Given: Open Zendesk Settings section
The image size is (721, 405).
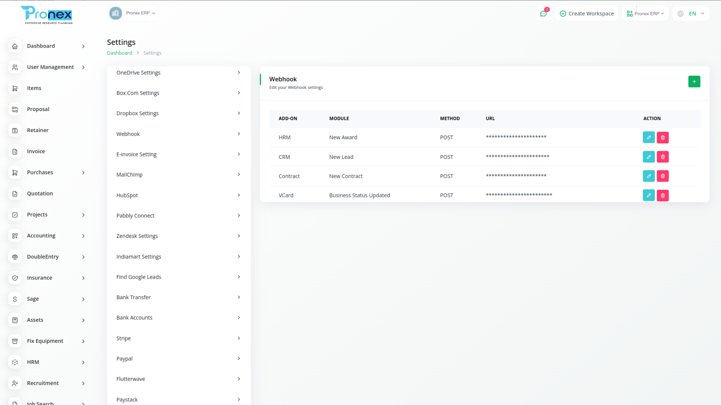Looking at the screenshot, I should pyautogui.click(x=179, y=236).
